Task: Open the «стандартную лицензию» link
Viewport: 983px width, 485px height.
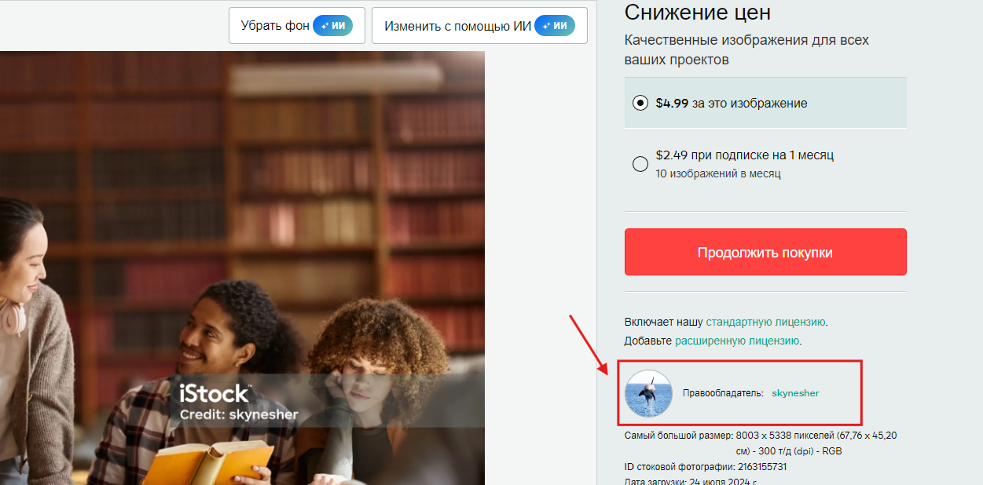Action: [x=765, y=322]
